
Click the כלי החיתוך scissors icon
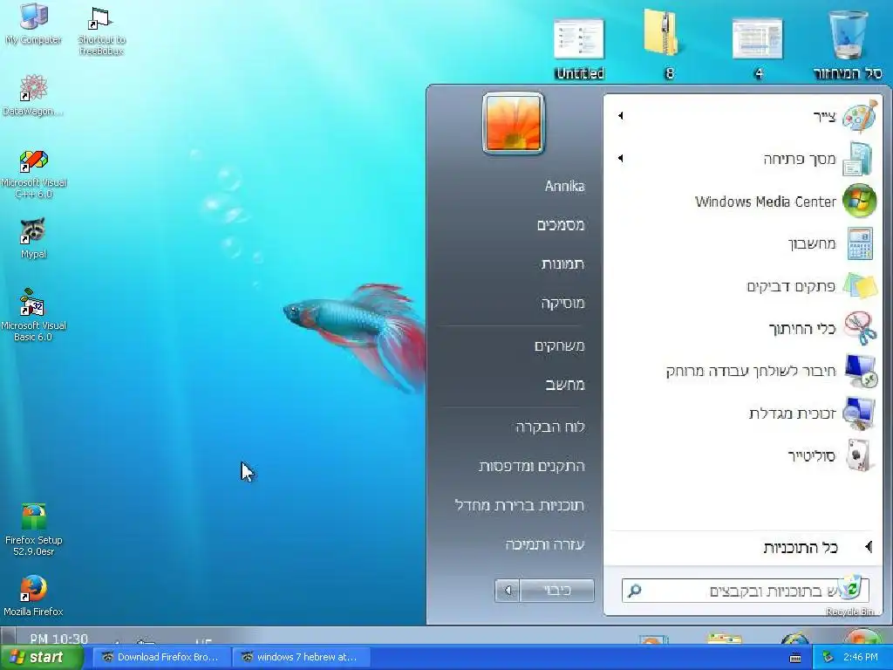(x=859, y=328)
